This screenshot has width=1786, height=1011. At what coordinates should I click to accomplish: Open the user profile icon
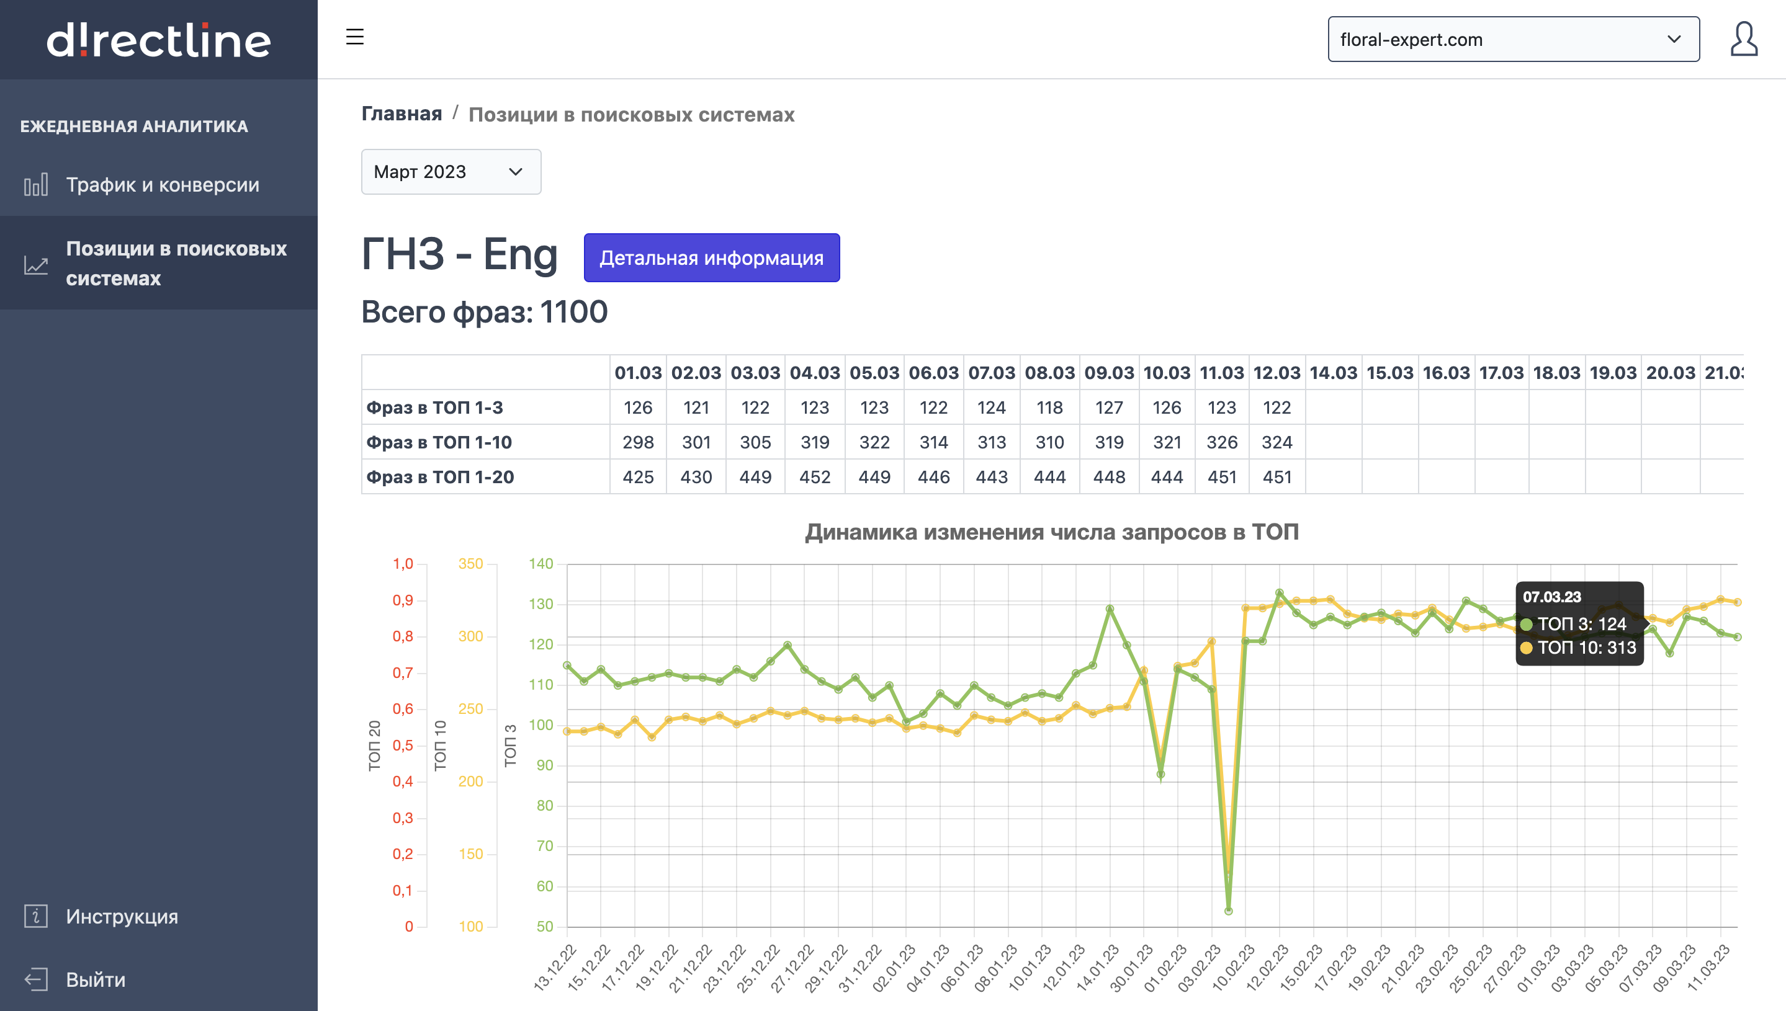pos(1743,39)
